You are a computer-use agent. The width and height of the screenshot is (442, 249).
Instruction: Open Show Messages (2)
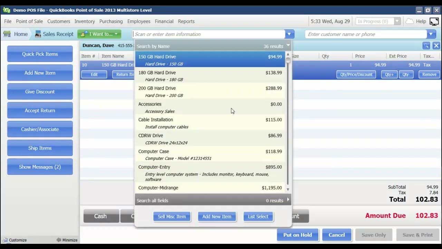tap(40, 167)
